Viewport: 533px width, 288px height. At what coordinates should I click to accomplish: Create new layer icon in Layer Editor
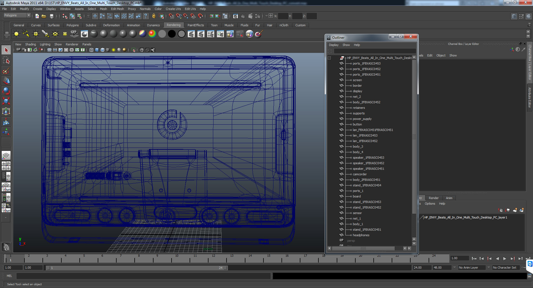515,210
